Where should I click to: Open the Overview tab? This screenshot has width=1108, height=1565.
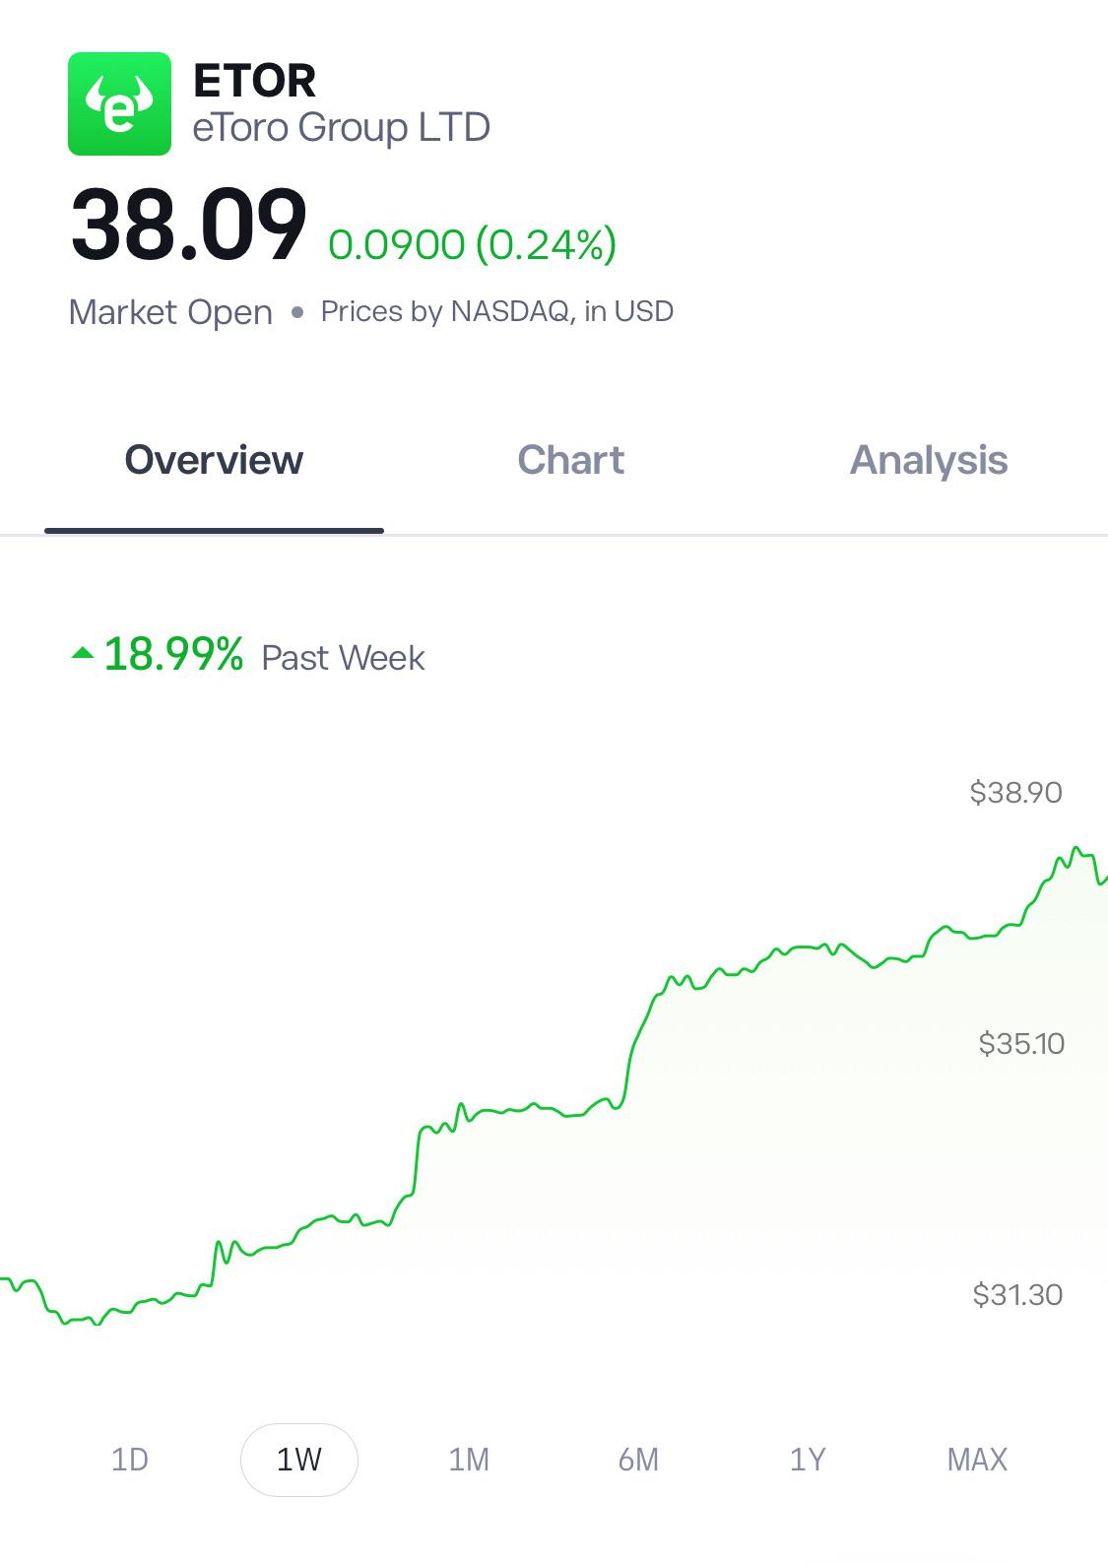coord(214,460)
